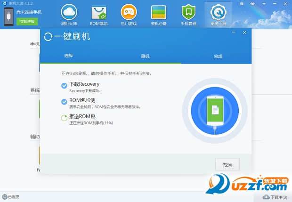
Task: Click the ROM包检测 checkmark icon
Action: pos(64,102)
